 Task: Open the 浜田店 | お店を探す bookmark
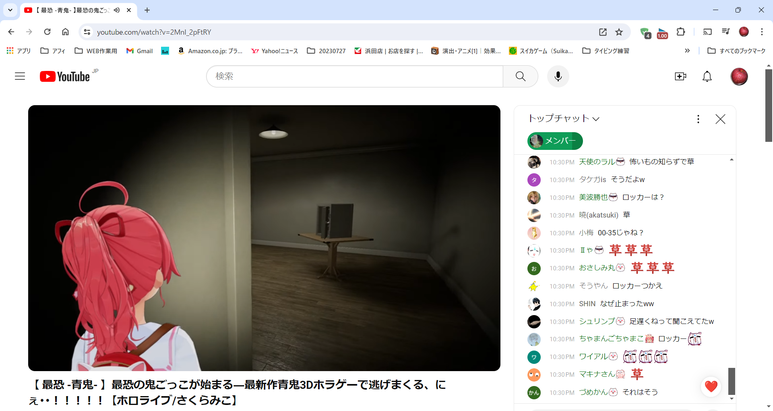pos(388,51)
